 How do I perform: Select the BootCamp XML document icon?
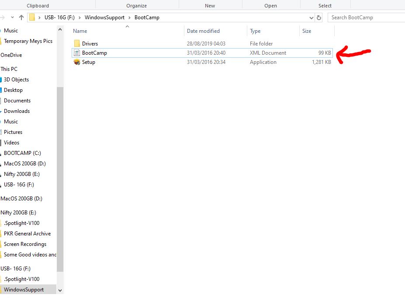[x=77, y=53]
